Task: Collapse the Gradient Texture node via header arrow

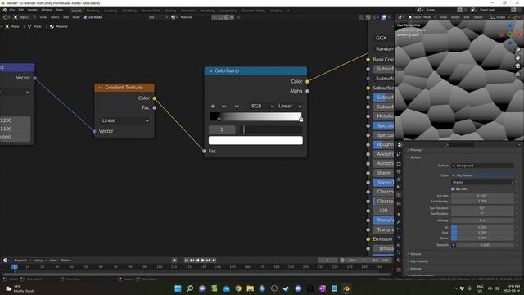Action: [101, 88]
